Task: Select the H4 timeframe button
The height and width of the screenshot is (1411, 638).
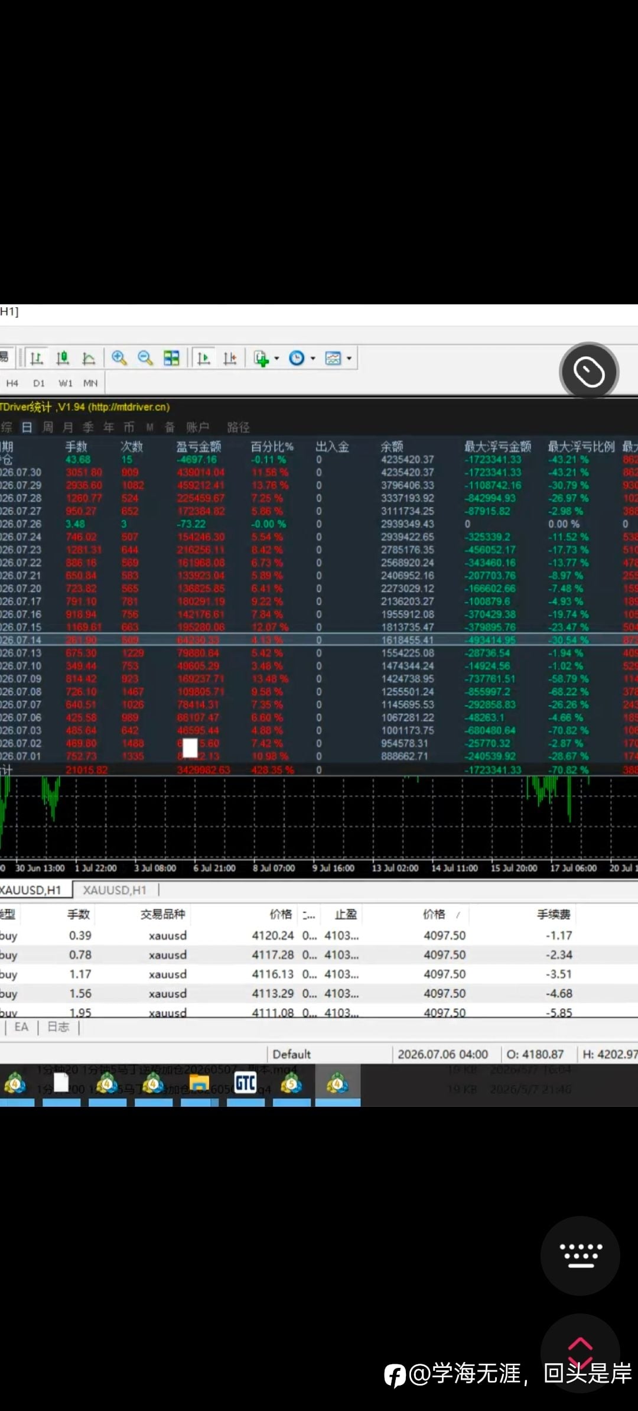Action: click(x=12, y=383)
